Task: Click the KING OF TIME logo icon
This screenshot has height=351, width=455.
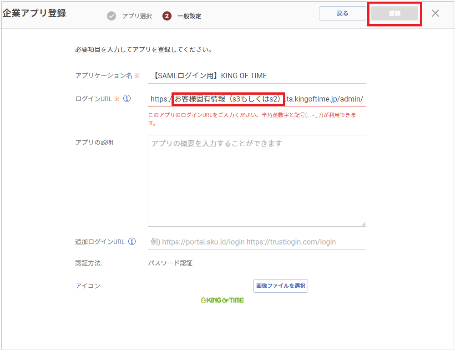Action: pyautogui.click(x=222, y=300)
